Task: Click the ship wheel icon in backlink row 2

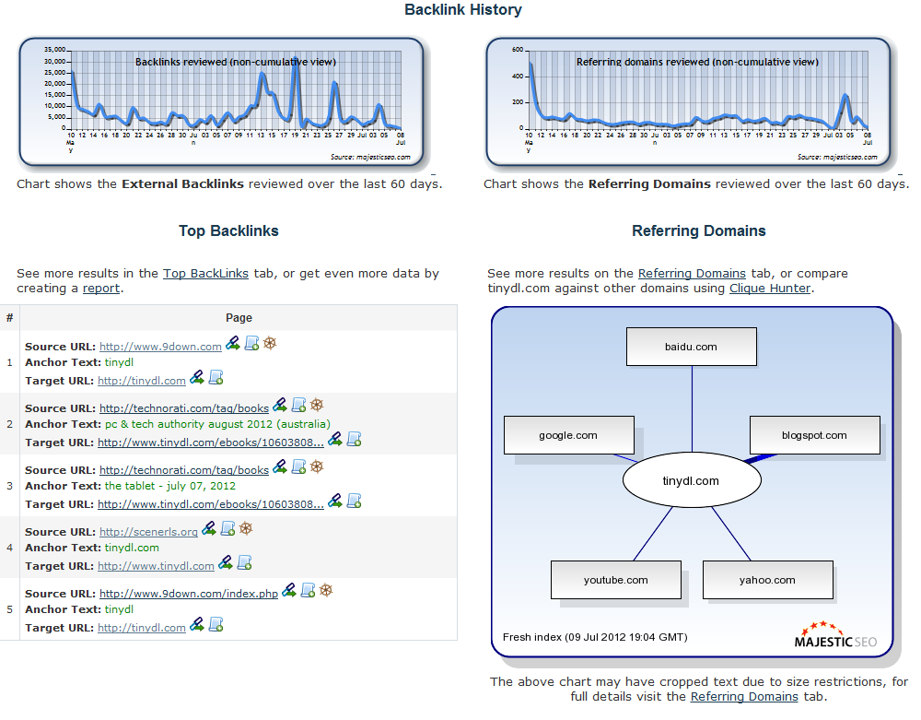Action: (x=317, y=405)
